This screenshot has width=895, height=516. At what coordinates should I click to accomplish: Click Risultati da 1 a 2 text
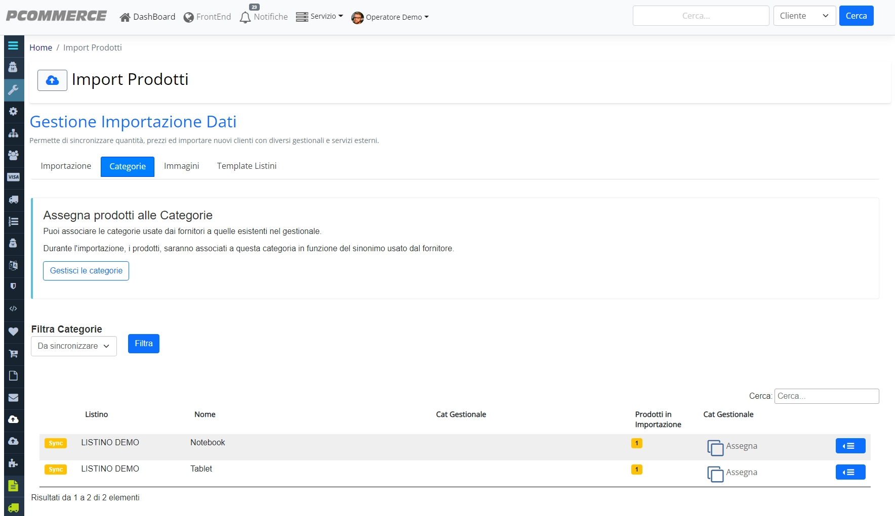[x=85, y=498]
